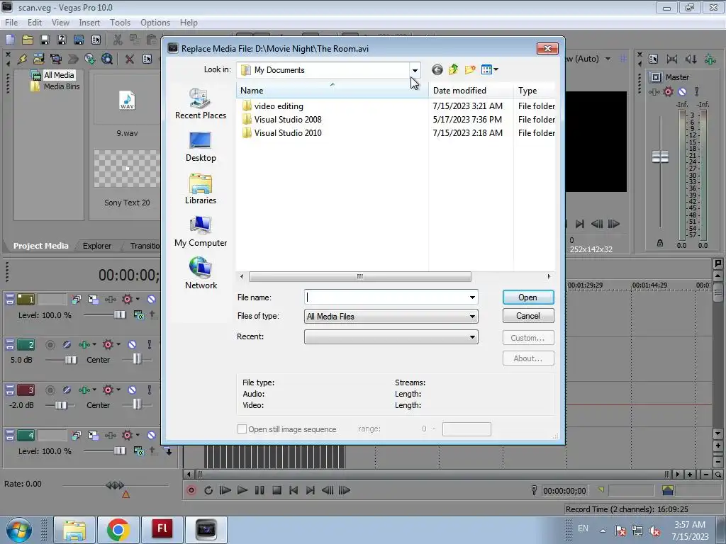Sort by the Date modified column header

[471, 91]
